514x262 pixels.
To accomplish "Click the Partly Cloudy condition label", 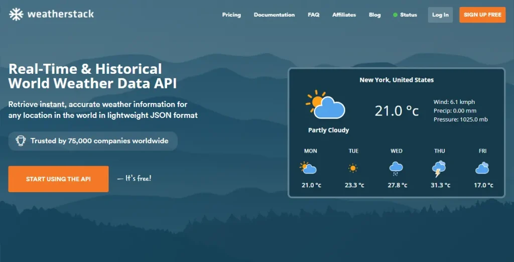I will point(328,130).
